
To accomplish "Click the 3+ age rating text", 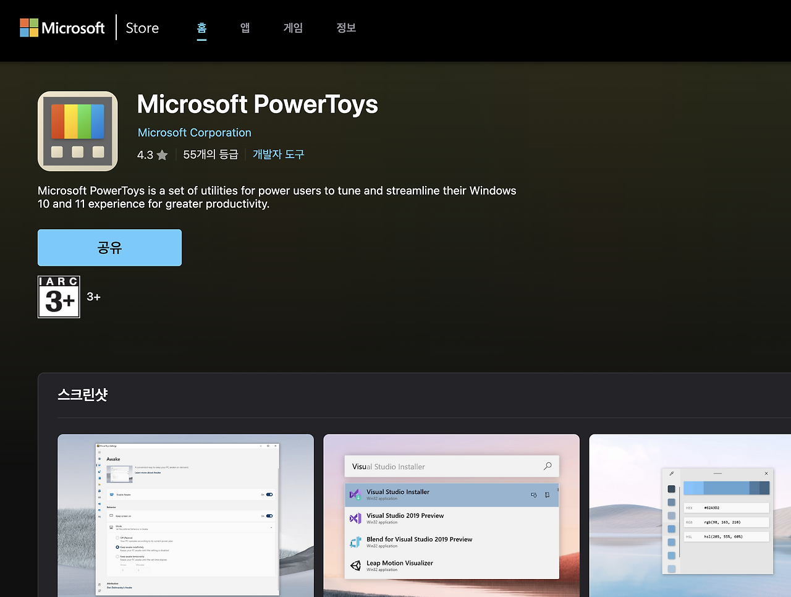I will click(x=94, y=297).
